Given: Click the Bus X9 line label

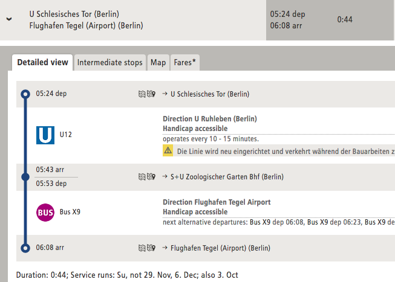Looking at the screenshot, I should tap(70, 212).
